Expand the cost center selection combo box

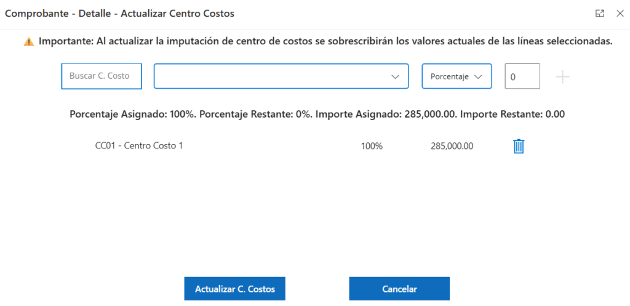281,76
